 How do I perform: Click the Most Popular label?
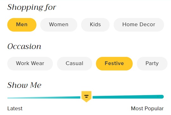[147, 108]
